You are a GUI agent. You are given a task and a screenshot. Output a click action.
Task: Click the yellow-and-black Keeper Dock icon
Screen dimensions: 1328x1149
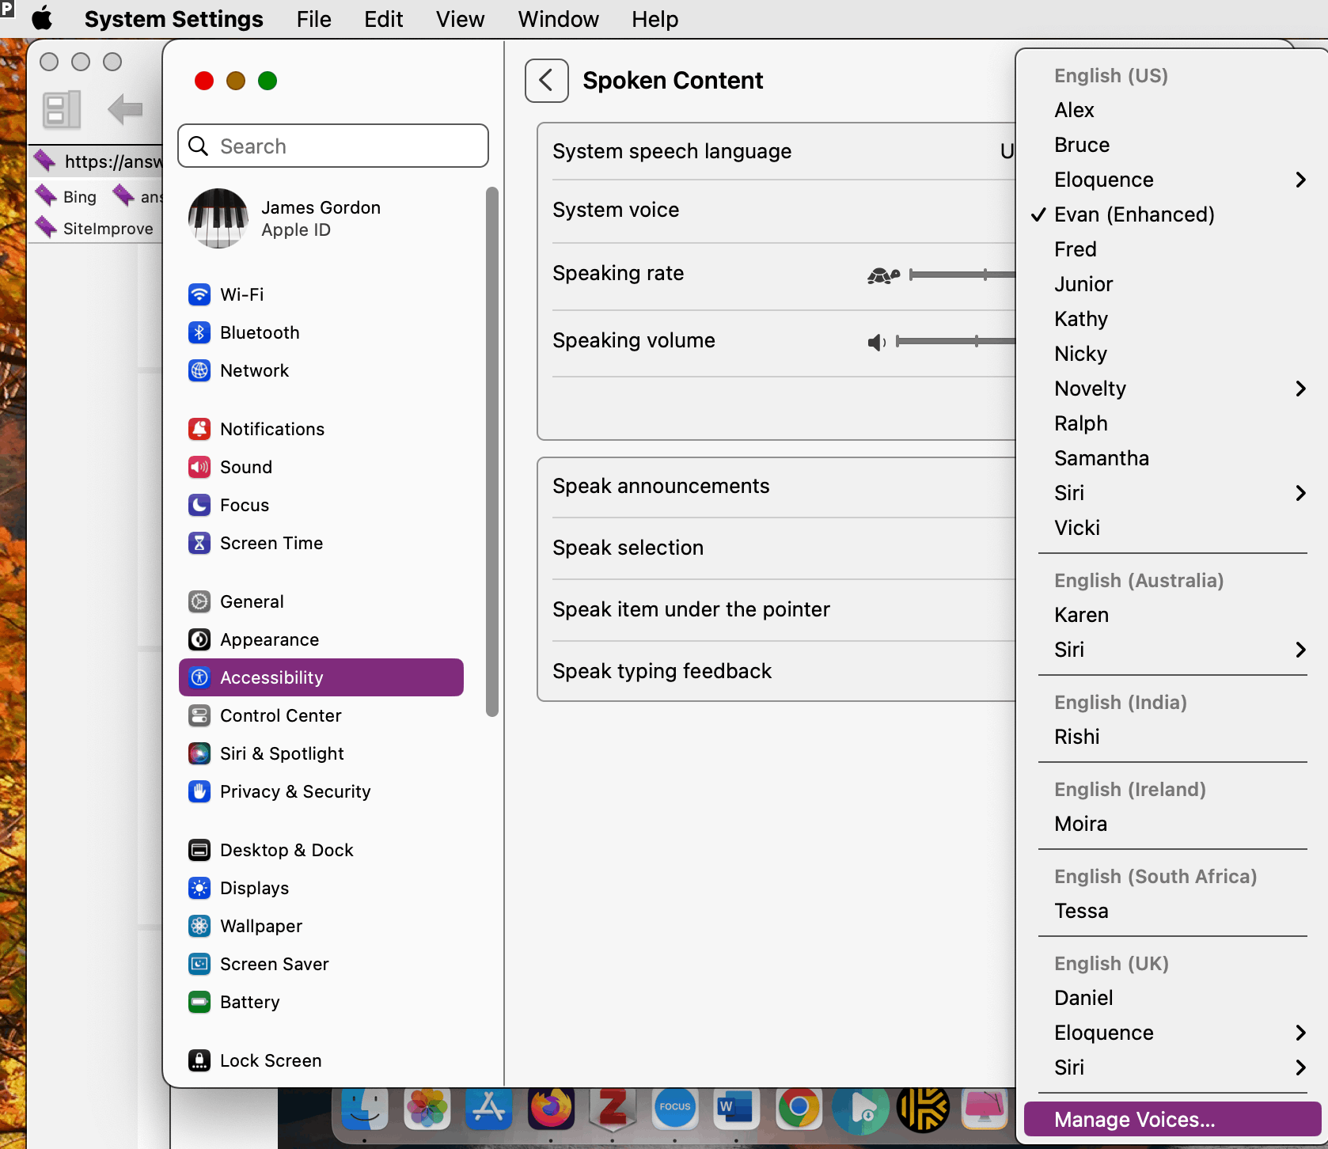[923, 1108]
